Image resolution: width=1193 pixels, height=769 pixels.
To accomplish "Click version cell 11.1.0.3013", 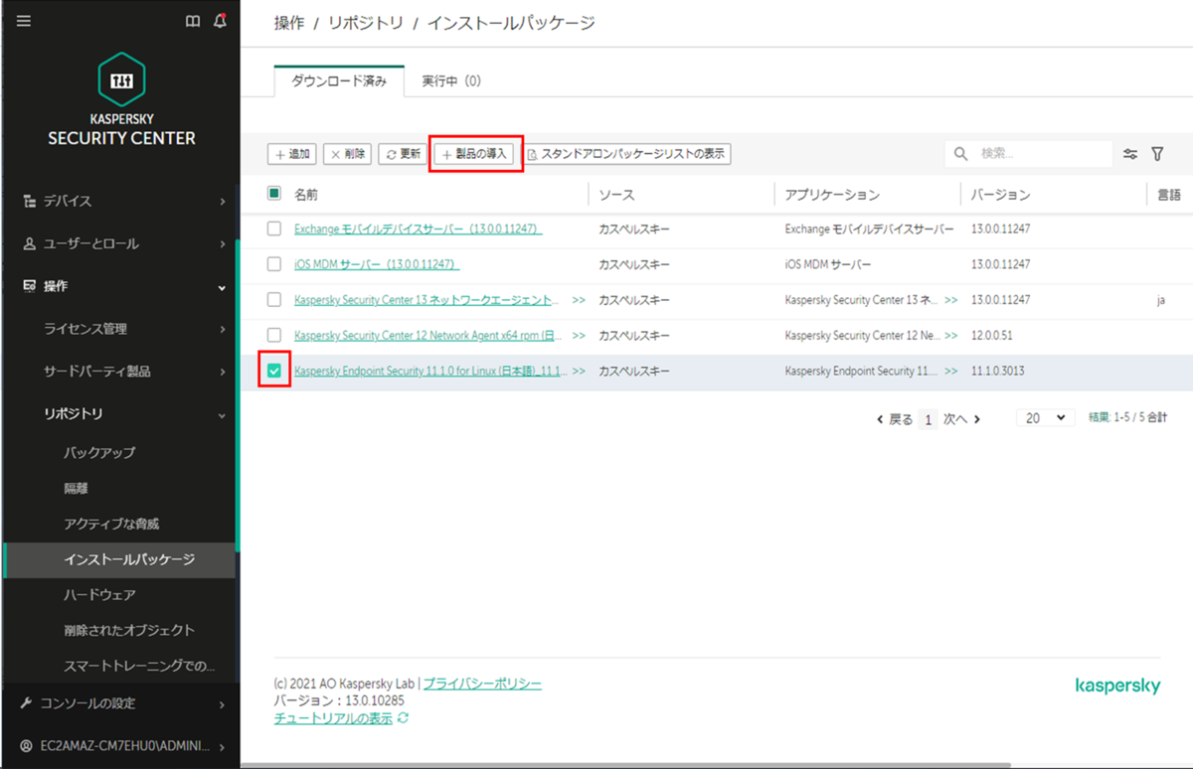I will pyautogui.click(x=998, y=371).
